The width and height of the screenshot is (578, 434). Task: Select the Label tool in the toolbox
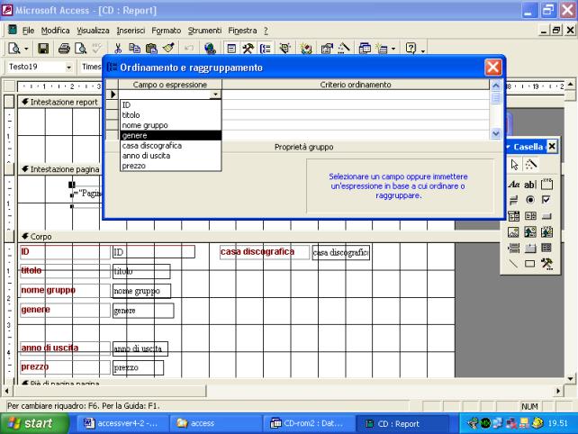[514, 183]
